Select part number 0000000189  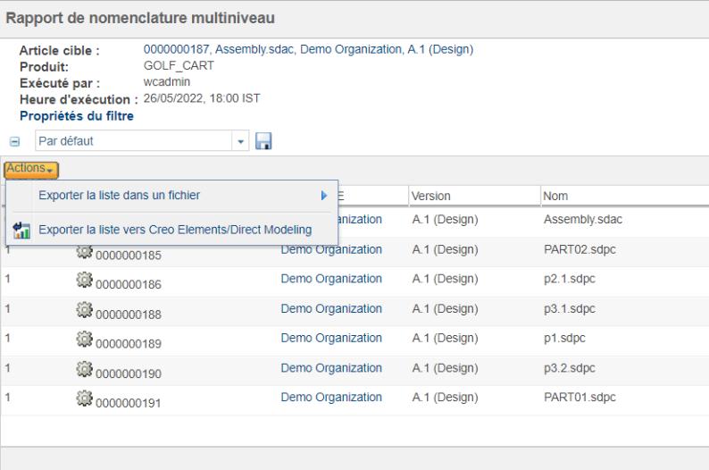[x=129, y=344]
